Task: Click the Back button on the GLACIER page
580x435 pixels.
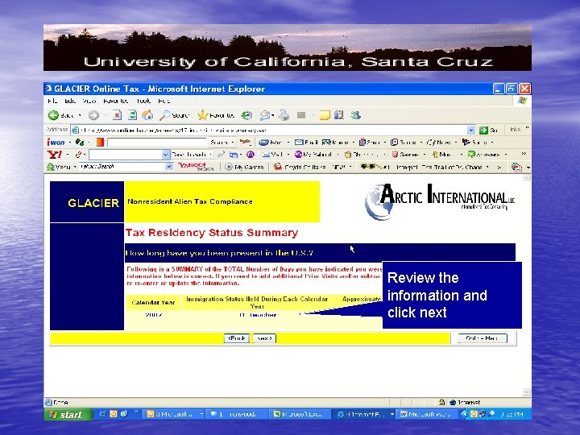Action: (237, 338)
